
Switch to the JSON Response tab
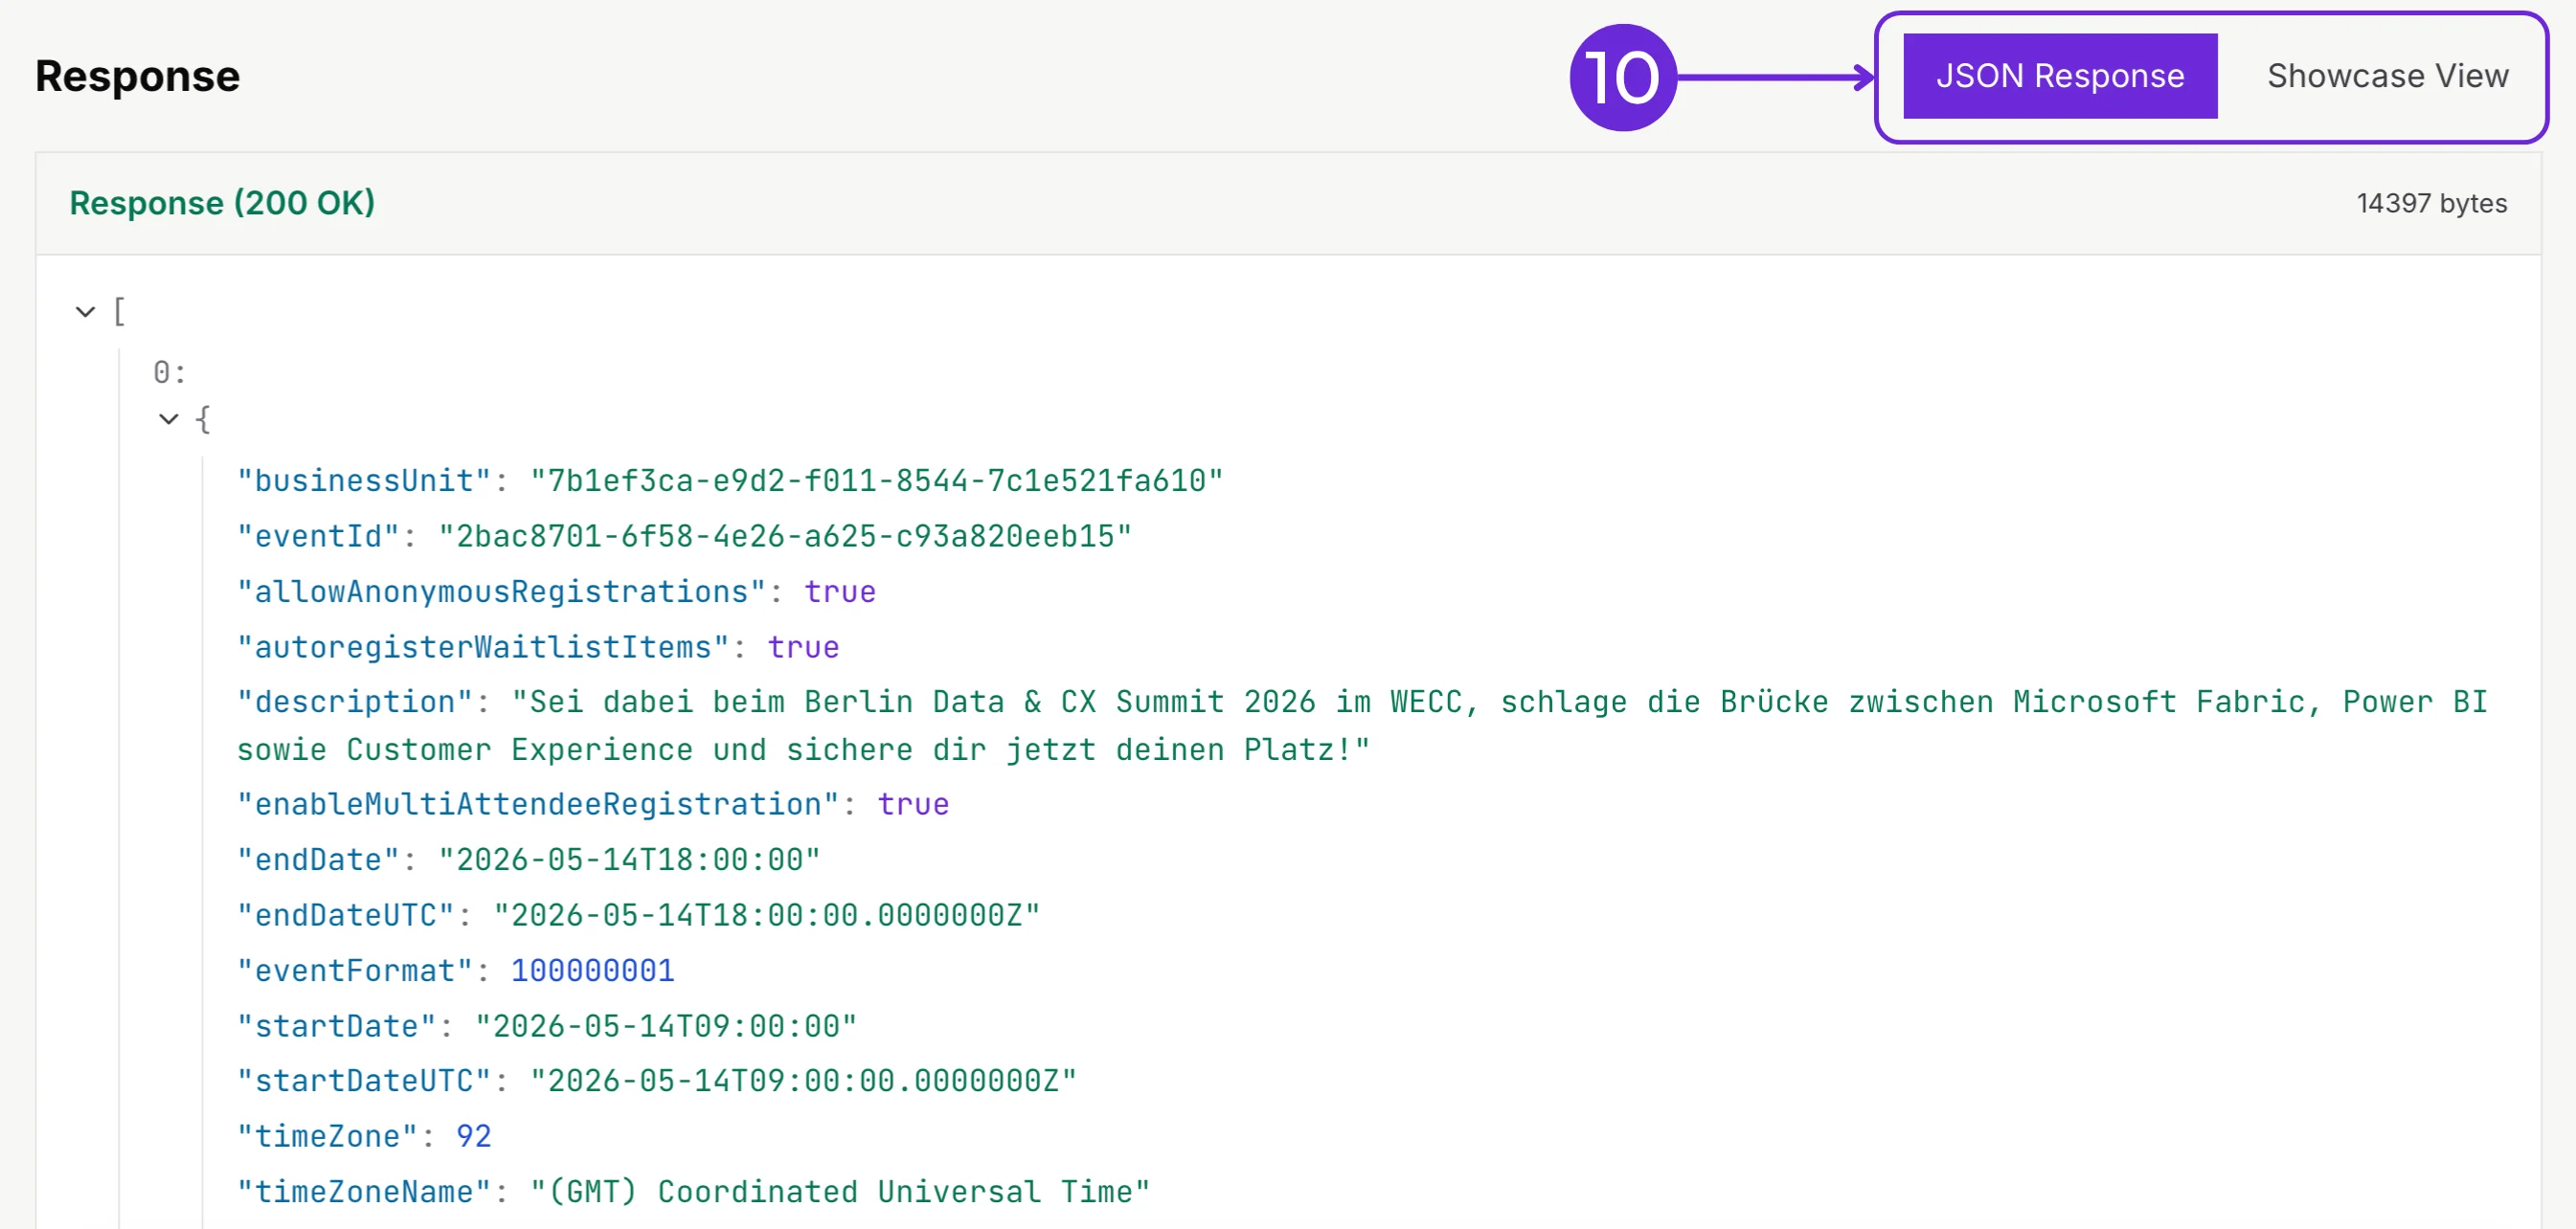pos(2060,76)
